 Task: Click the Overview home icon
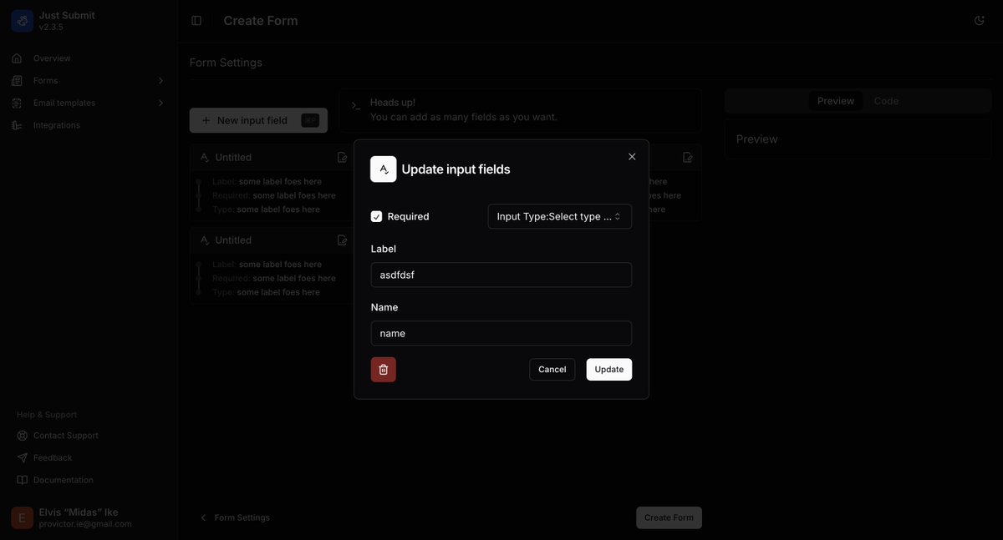coord(17,58)
